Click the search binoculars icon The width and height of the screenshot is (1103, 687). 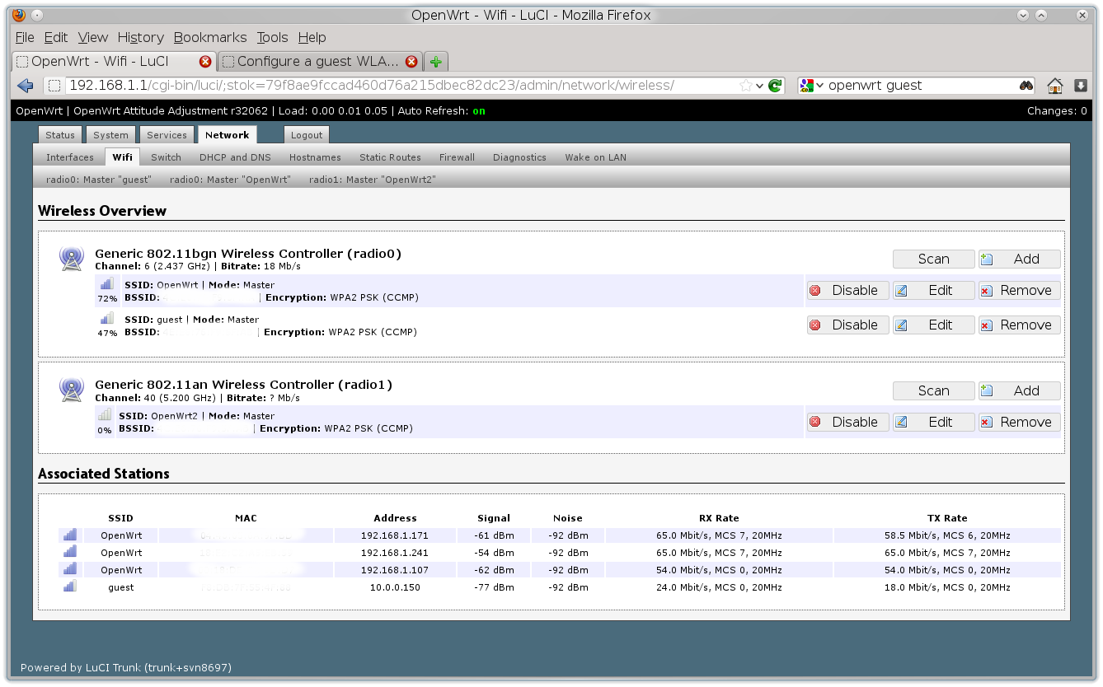click(x=1026, y=86)
